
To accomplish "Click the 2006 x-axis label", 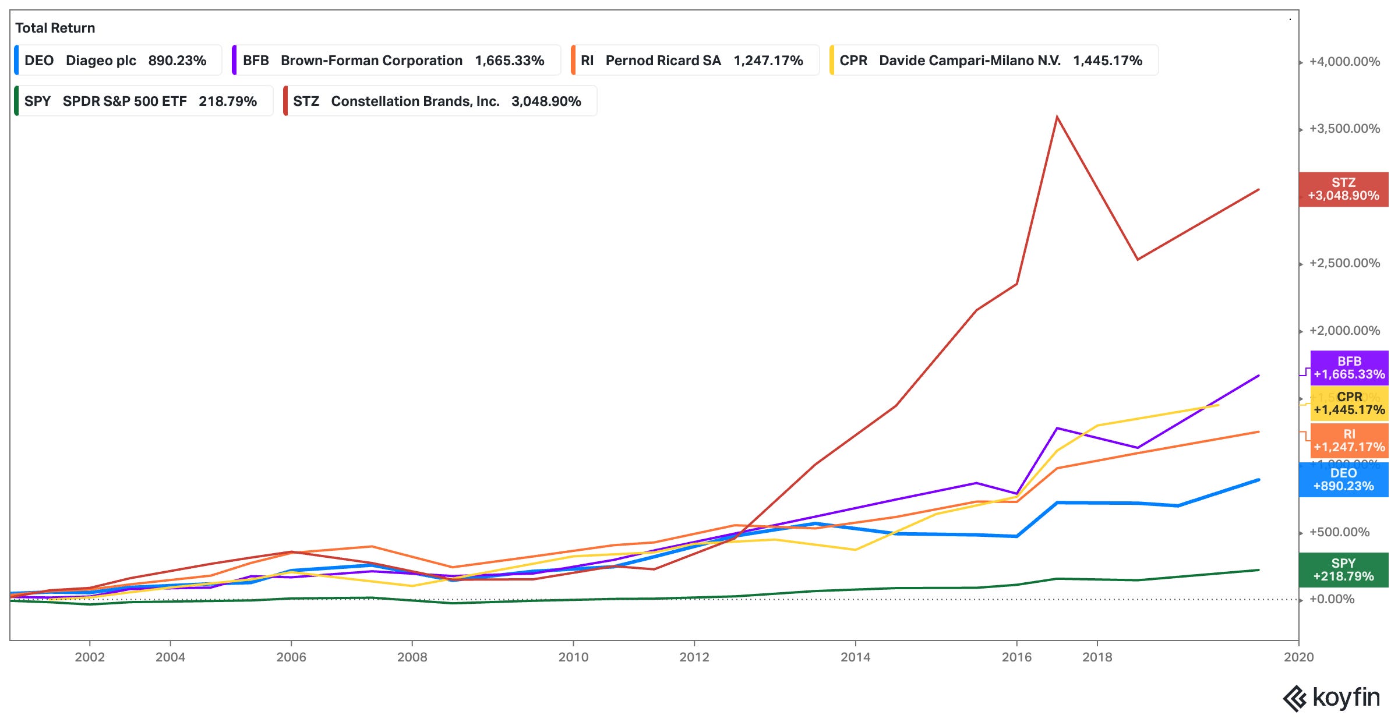I will [x=291, y=657].
